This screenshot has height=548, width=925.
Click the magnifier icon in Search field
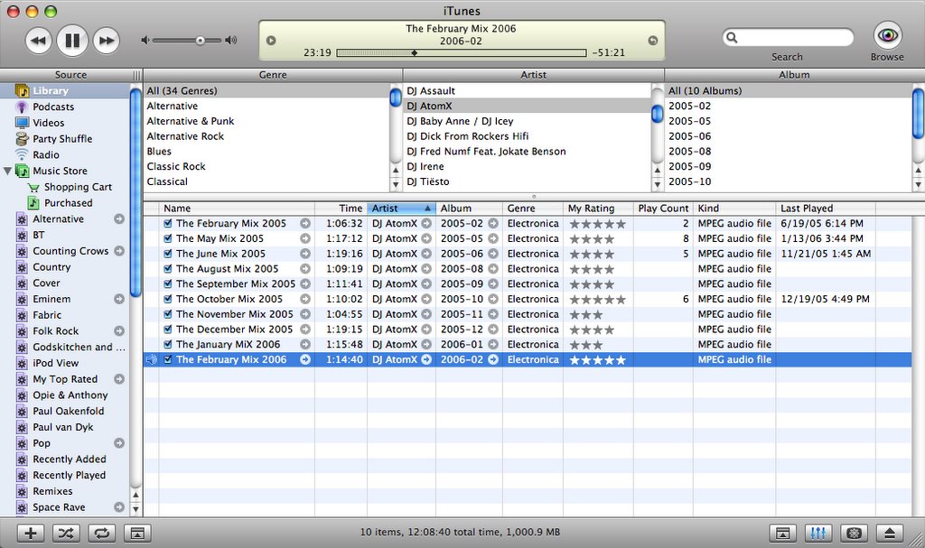tap(732, 38)
